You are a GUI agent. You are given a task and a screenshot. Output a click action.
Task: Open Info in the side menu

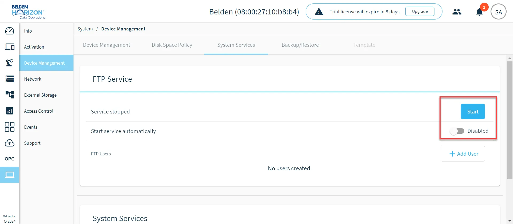(x=46, y=31)
